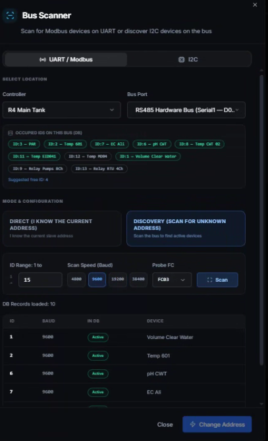The height and width of the screenshot is (441, 268).
Task: Click the ID:12 – Temp MD04 chip
Action: tap(88, 157)
